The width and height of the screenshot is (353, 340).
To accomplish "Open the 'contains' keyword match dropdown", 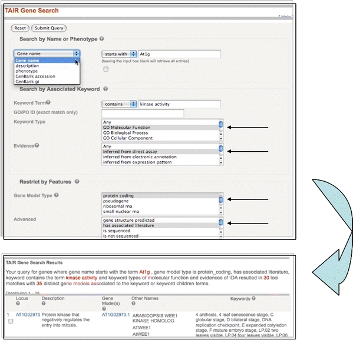I will 119,104.
